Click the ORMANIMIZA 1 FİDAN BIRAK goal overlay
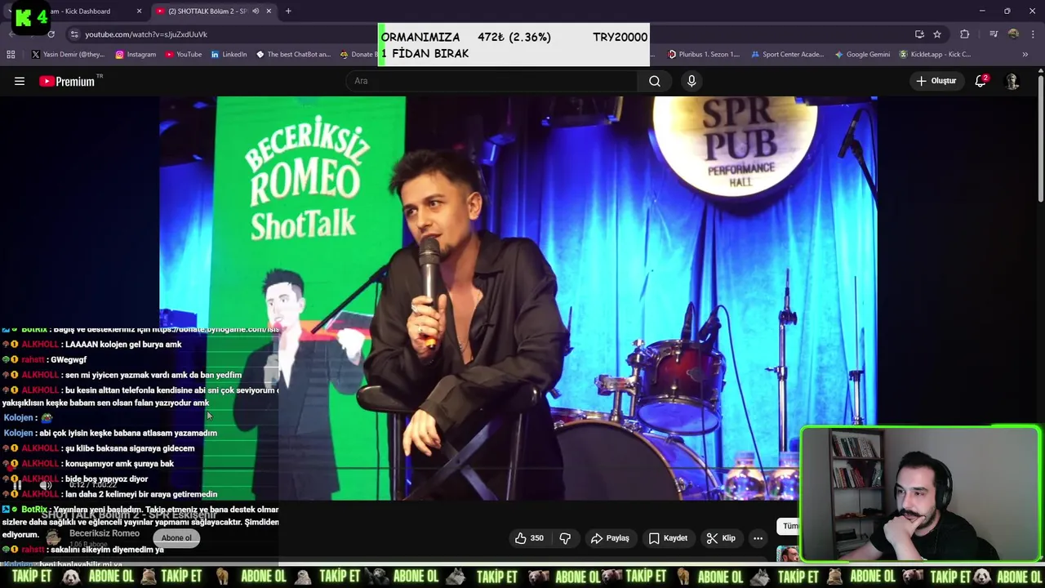The height and width of the screenshot is (588, 1045). tap(514, 45)
